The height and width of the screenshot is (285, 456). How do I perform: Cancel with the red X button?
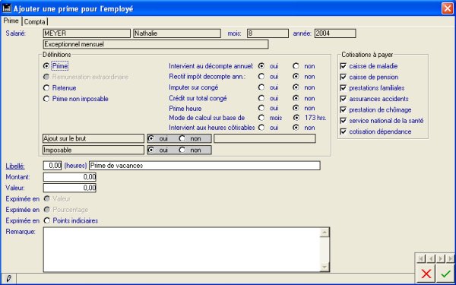tap(426, 274)
